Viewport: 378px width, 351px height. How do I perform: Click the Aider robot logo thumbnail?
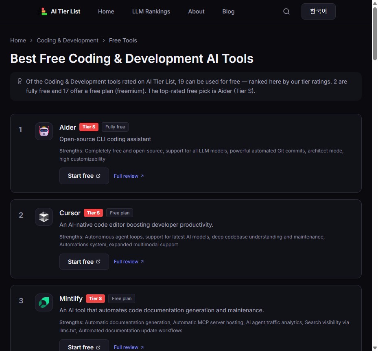(x=44, y=131)
